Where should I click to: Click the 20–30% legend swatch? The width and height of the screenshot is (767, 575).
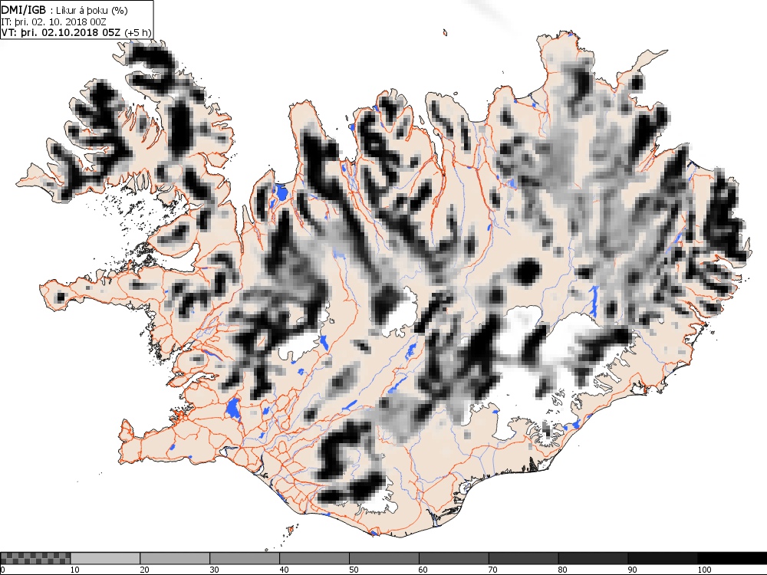tap(175, 558)
